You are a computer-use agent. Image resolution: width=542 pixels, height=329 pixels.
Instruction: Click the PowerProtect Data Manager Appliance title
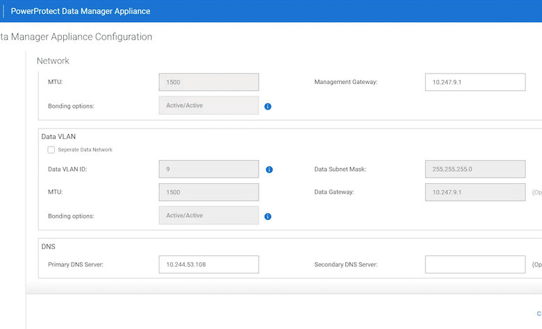coord(81,11)
